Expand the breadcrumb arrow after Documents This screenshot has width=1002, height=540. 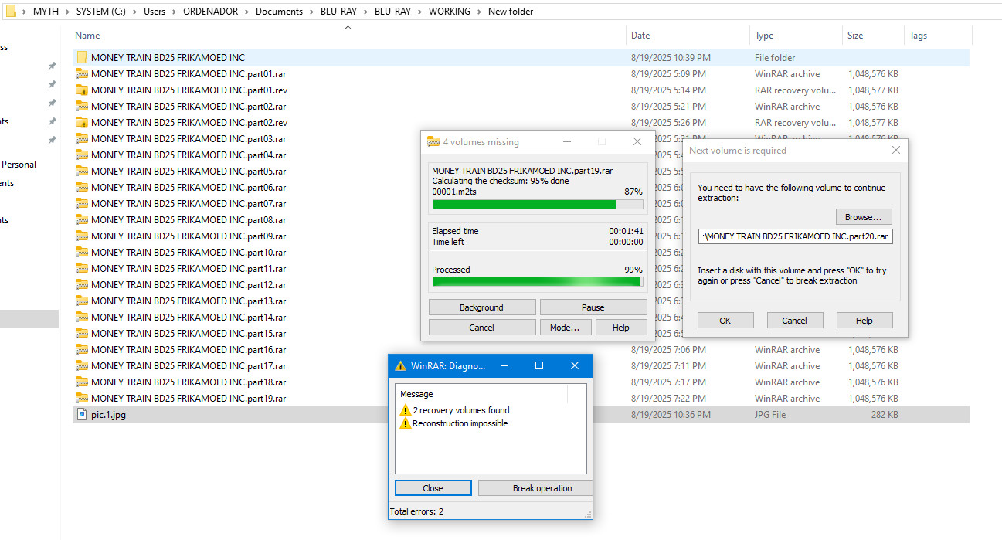click(311, 12)
